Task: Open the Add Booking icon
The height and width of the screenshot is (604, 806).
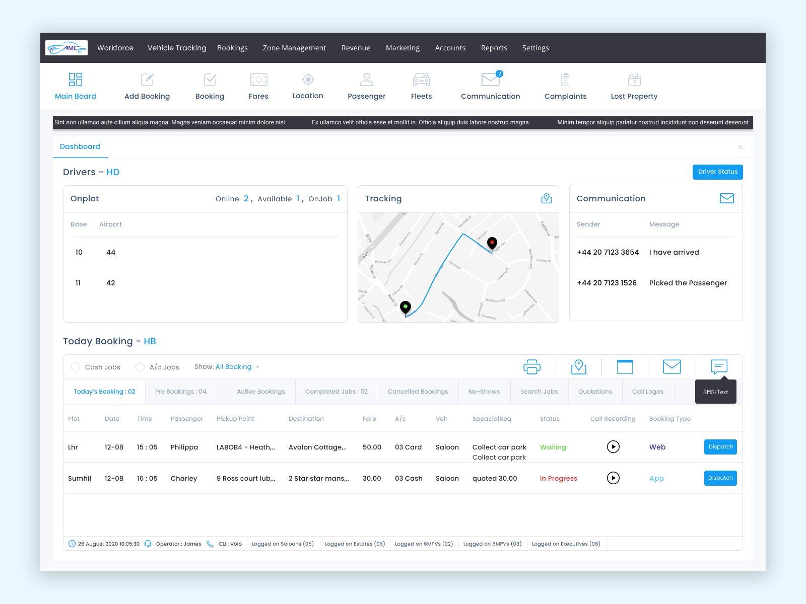Action: [x=147, y=80]
